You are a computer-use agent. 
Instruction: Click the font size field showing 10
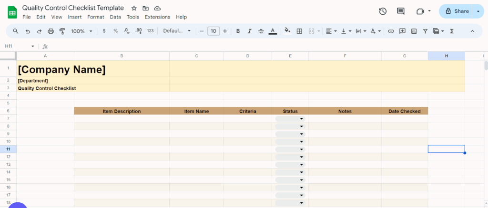213,31
